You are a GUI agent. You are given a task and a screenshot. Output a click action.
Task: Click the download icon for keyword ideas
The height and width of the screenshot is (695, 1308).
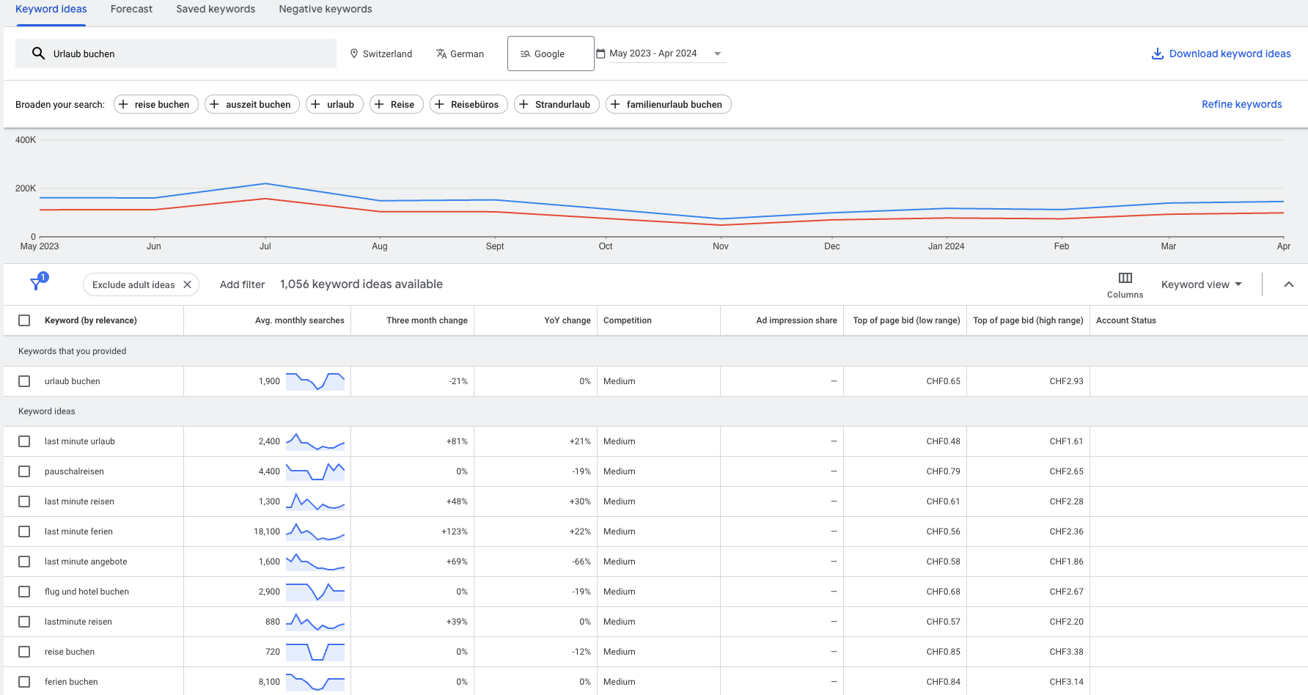pyautogui.click(x=1158, y=54)
